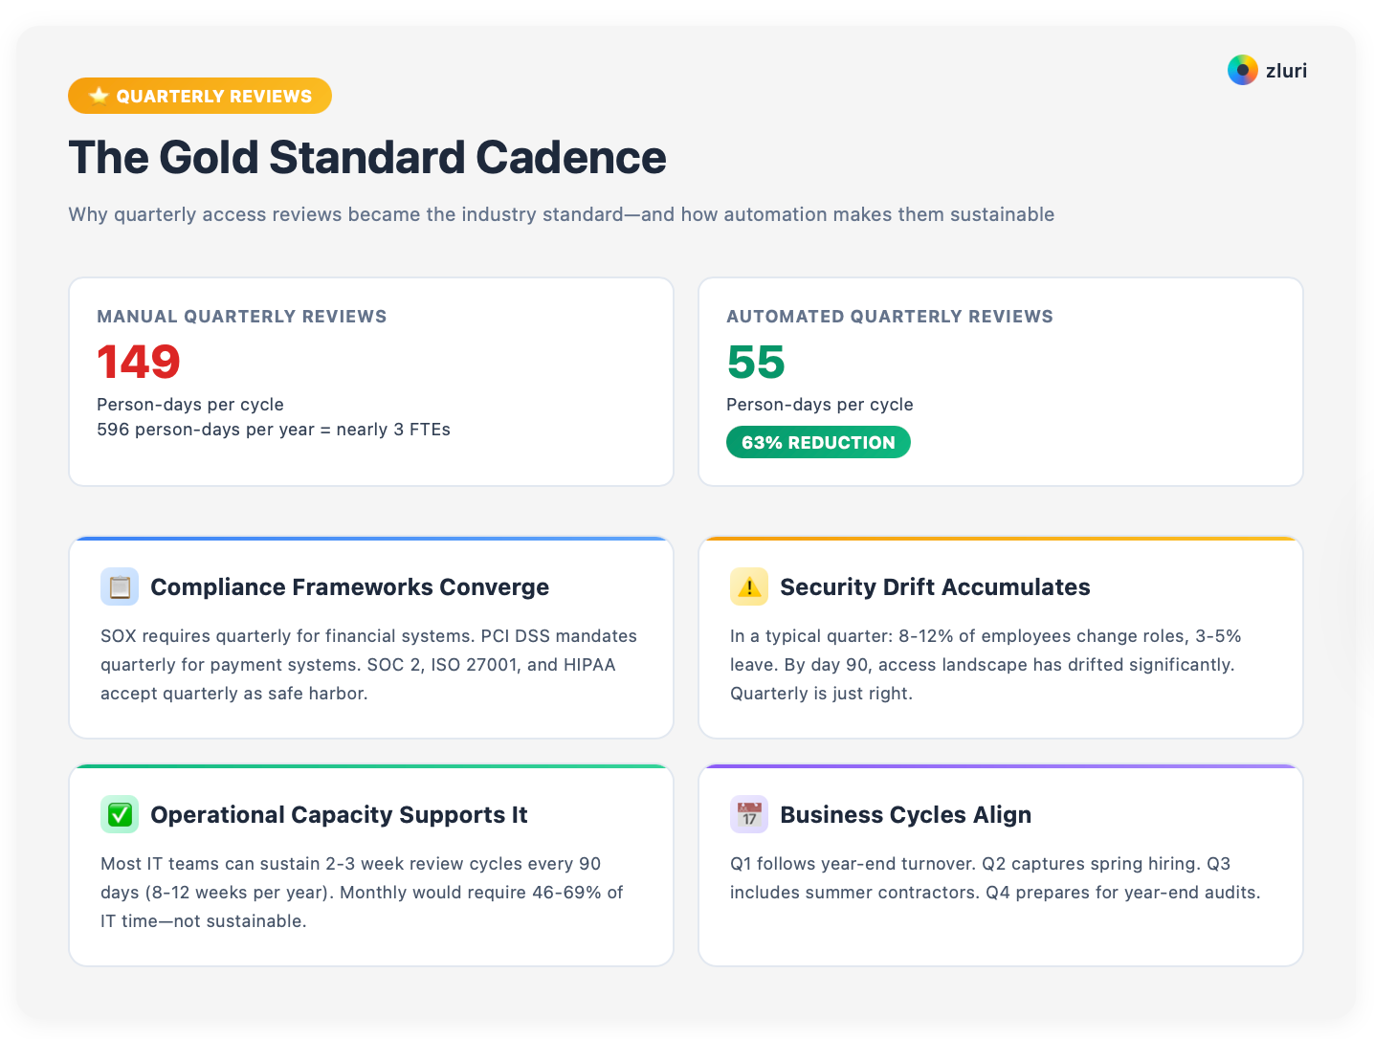Image resolution: width=1374 pixels, height=1039 pixels.
Task: Click the calendar icon beside Business Cycles Align
Action: coord(749,814)
